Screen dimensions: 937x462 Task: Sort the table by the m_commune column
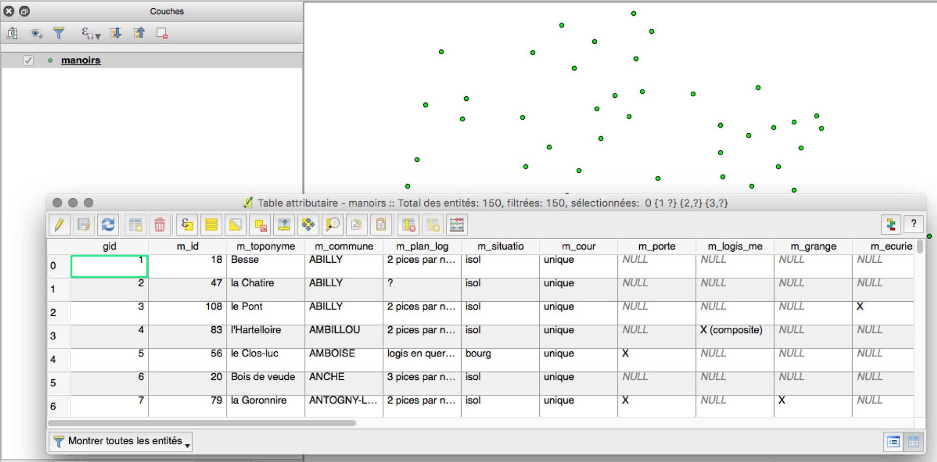click(x=344, y=246)
